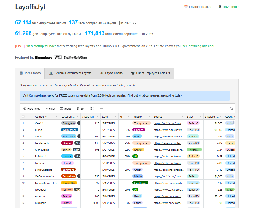
Task: Open the Comprehensive.io link
Action: (x=41, y=95)
